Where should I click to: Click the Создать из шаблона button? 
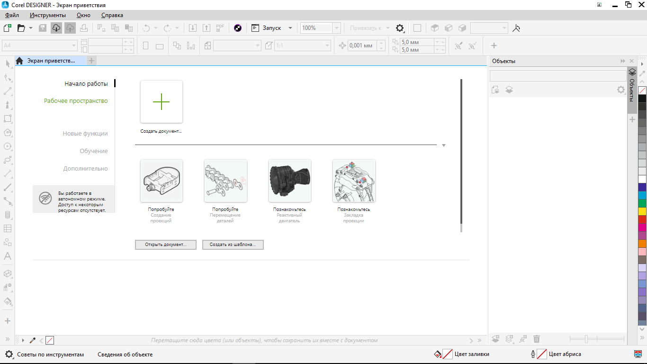pos(233,245)
